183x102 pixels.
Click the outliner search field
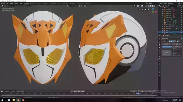point(172,6)
